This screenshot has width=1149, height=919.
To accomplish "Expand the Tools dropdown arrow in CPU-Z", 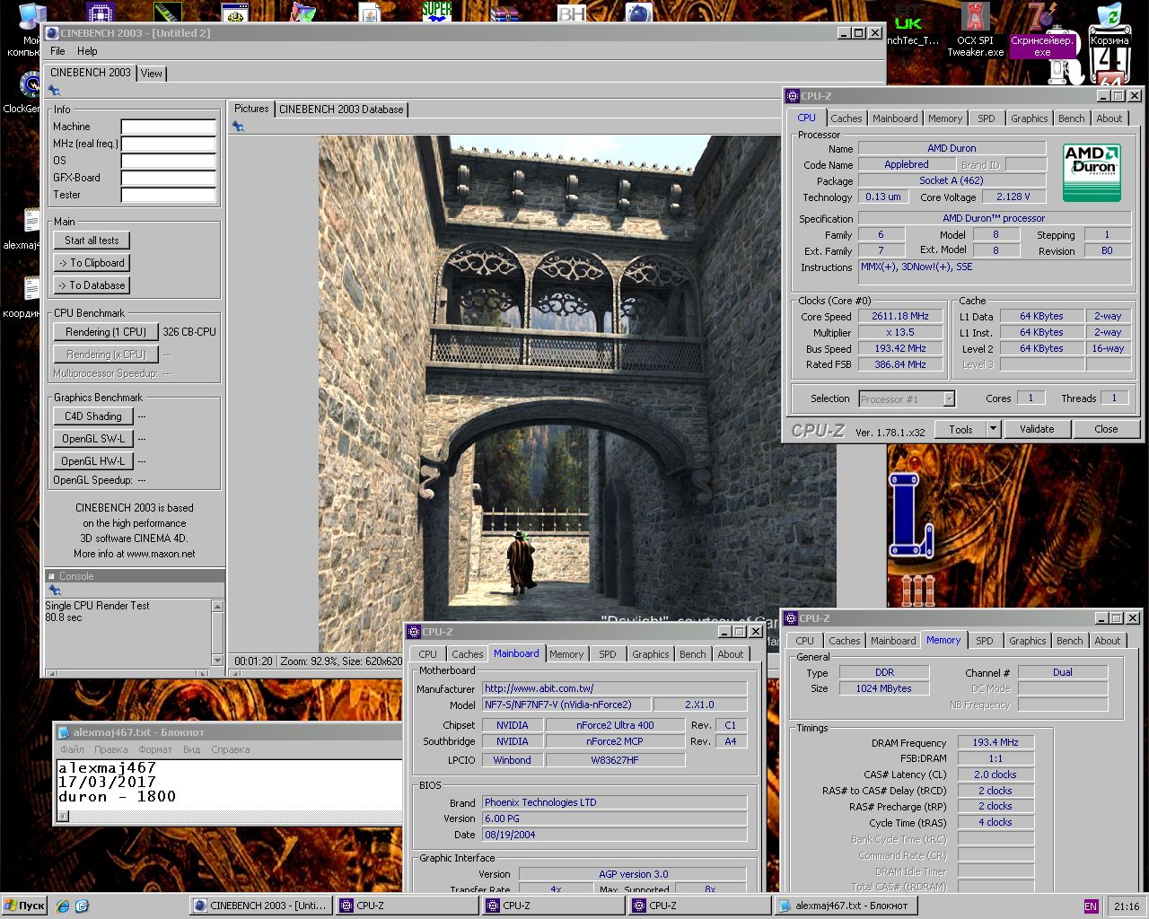I will point(993,429).
